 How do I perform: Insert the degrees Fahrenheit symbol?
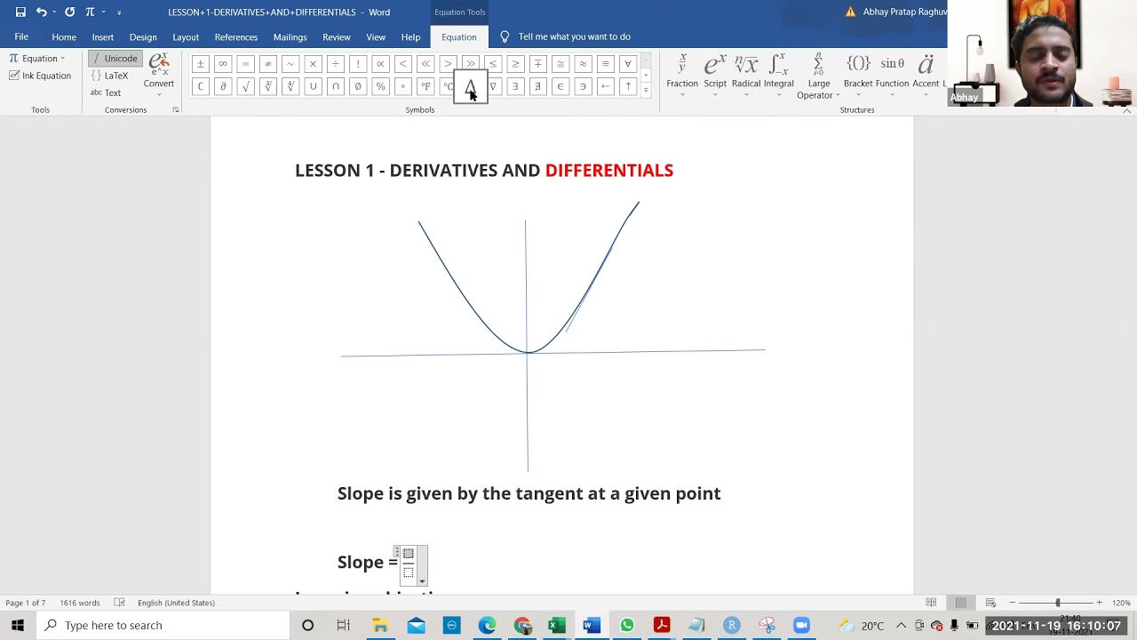[x=425, y=86]
